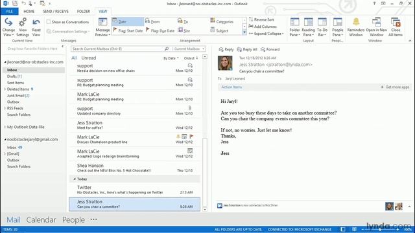Collapse the Today message group
The image size is (415, 233).
click(75, 179)
